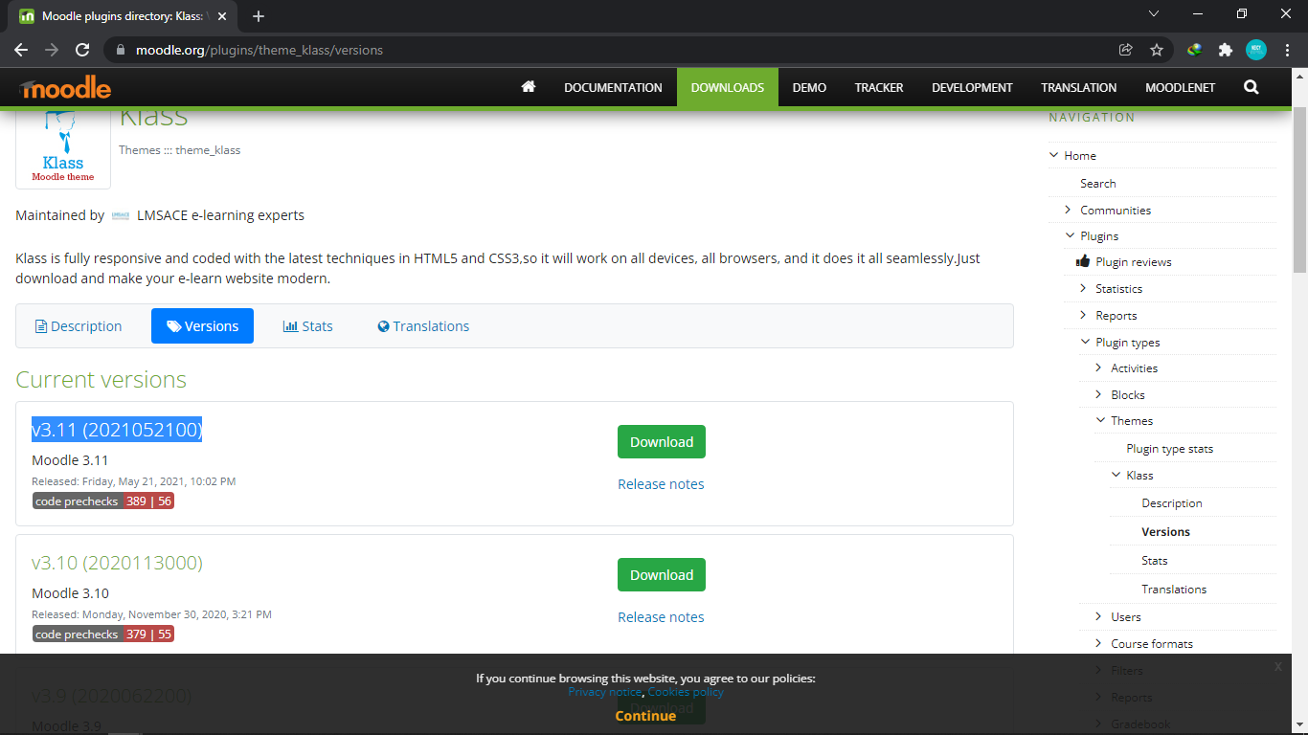This screenshot has width=1308, height=735.
Task: Bookmark this page with star icon
Action: click(1157, 50)
